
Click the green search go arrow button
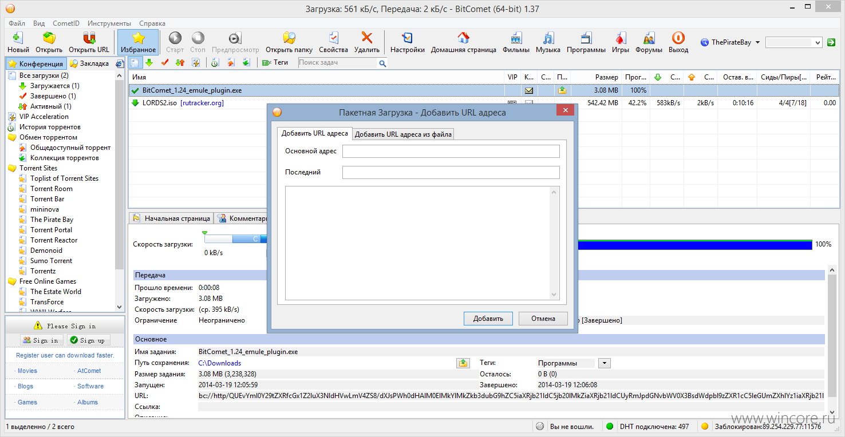coord(832,42)
